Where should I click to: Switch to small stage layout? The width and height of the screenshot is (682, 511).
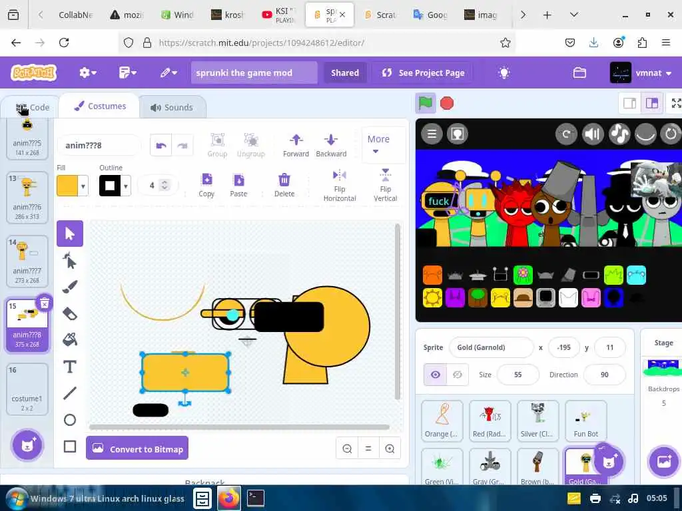click(629, 103)
